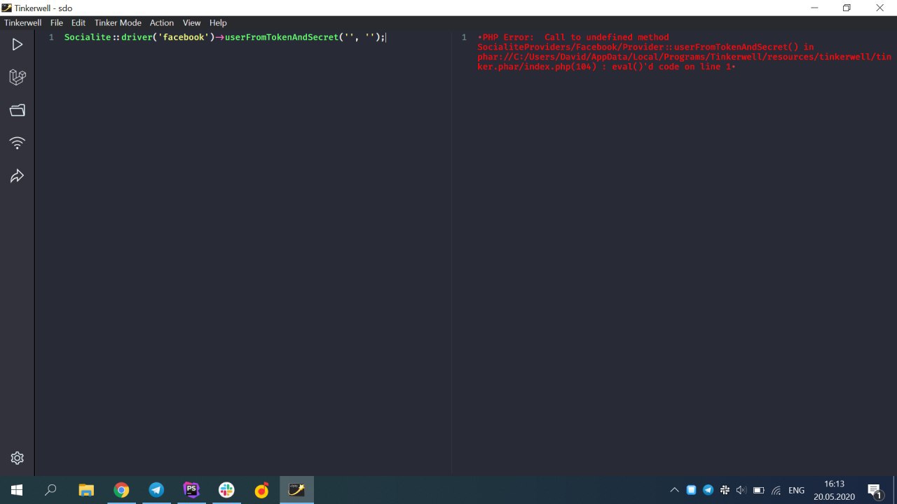Place cursor in the code editor line
Screen dimensions: 897x504
(224, 37)
